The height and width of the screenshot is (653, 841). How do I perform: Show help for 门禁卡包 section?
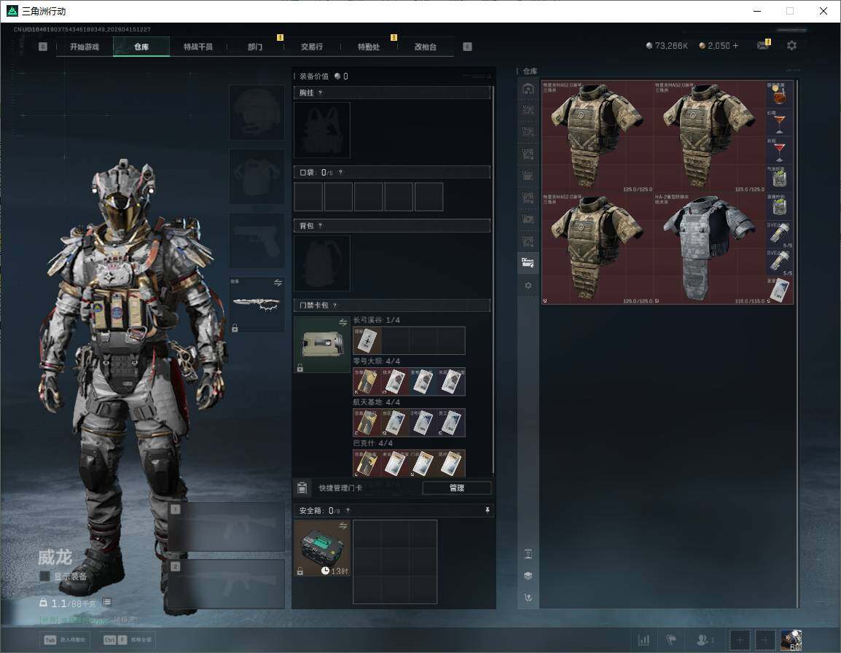tap(335, 305)
